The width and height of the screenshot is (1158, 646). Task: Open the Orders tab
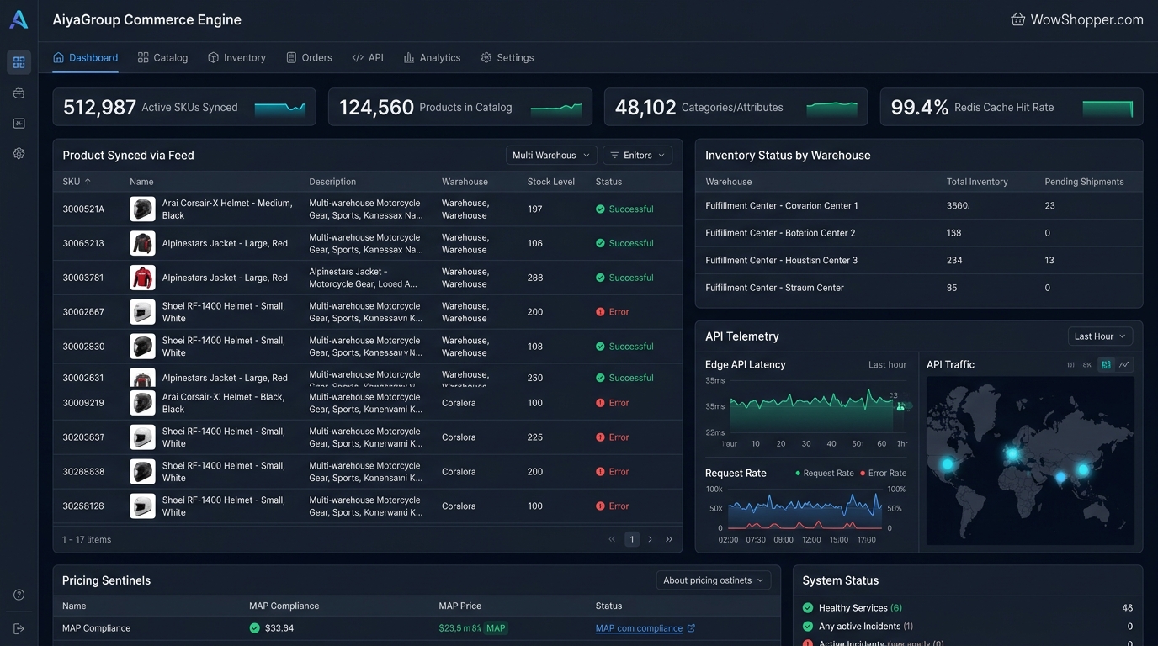click(309, 58)
